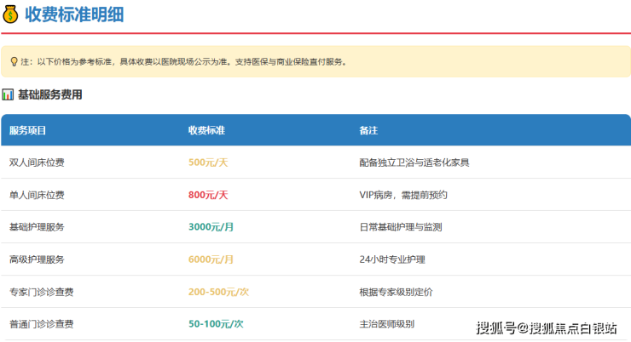Click the 50-100元/次 price range
This screenshot has height=342, width=631.
pyautogui.click(x=216, y=324)
